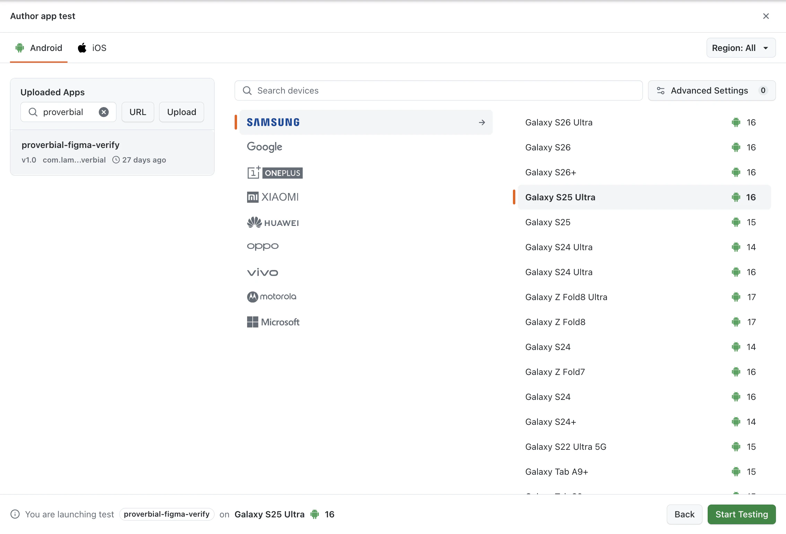This screenshot has width=786, height=534.
Task: Click the URL button
Action: point(138,112)
